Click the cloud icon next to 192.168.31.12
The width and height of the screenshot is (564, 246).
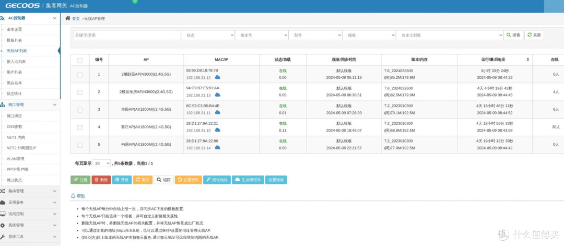(x=218, y=77)
